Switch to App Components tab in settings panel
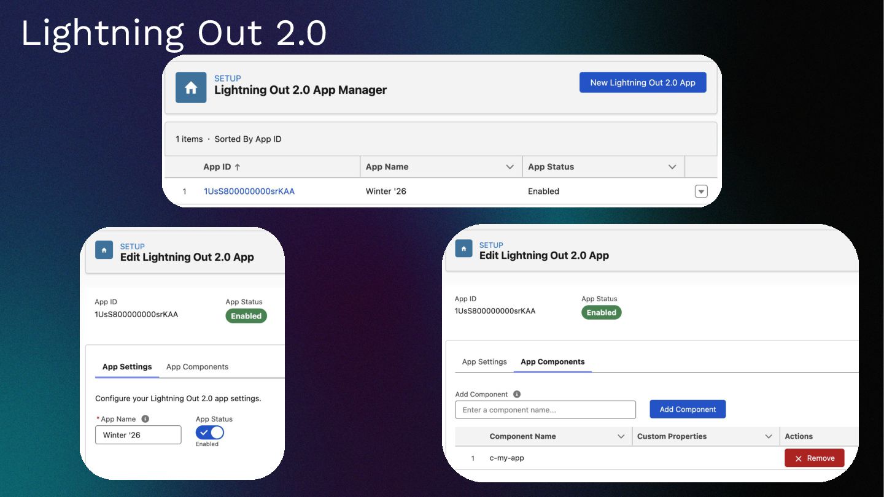This screenshot has width=884, height=497. click(197, 367)
